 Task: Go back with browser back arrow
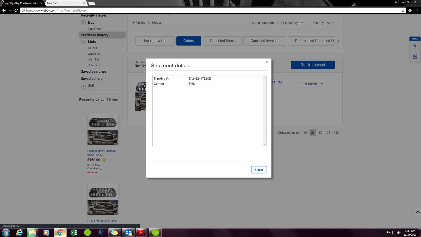coord(4,11)
